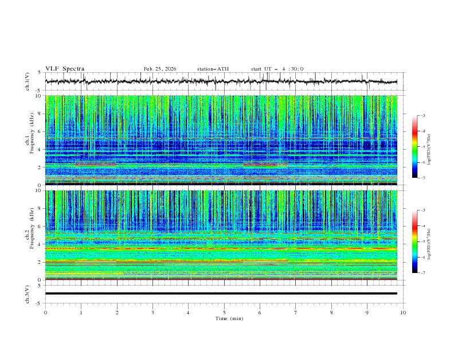Click the "VLF Spectra" plot title
The image size is (454, 351).
click(x=65, y=69)
